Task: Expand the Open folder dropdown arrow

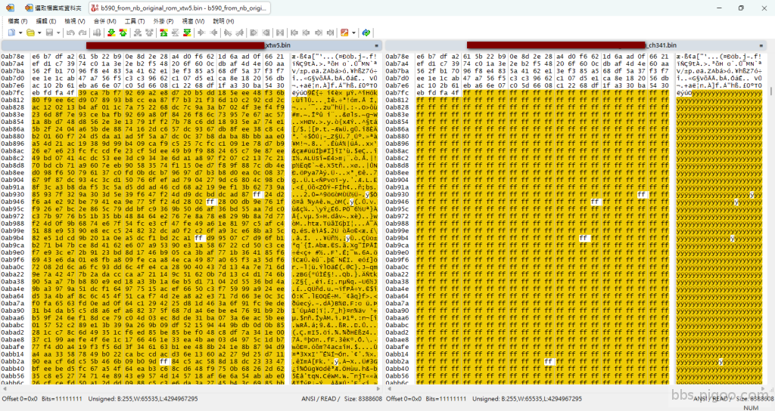Action: coord(39,32)
